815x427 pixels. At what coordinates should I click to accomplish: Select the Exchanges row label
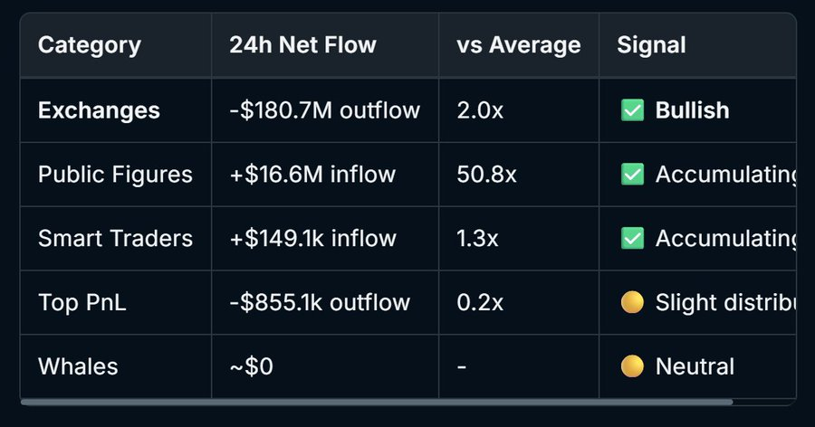(x=99, y=110)
